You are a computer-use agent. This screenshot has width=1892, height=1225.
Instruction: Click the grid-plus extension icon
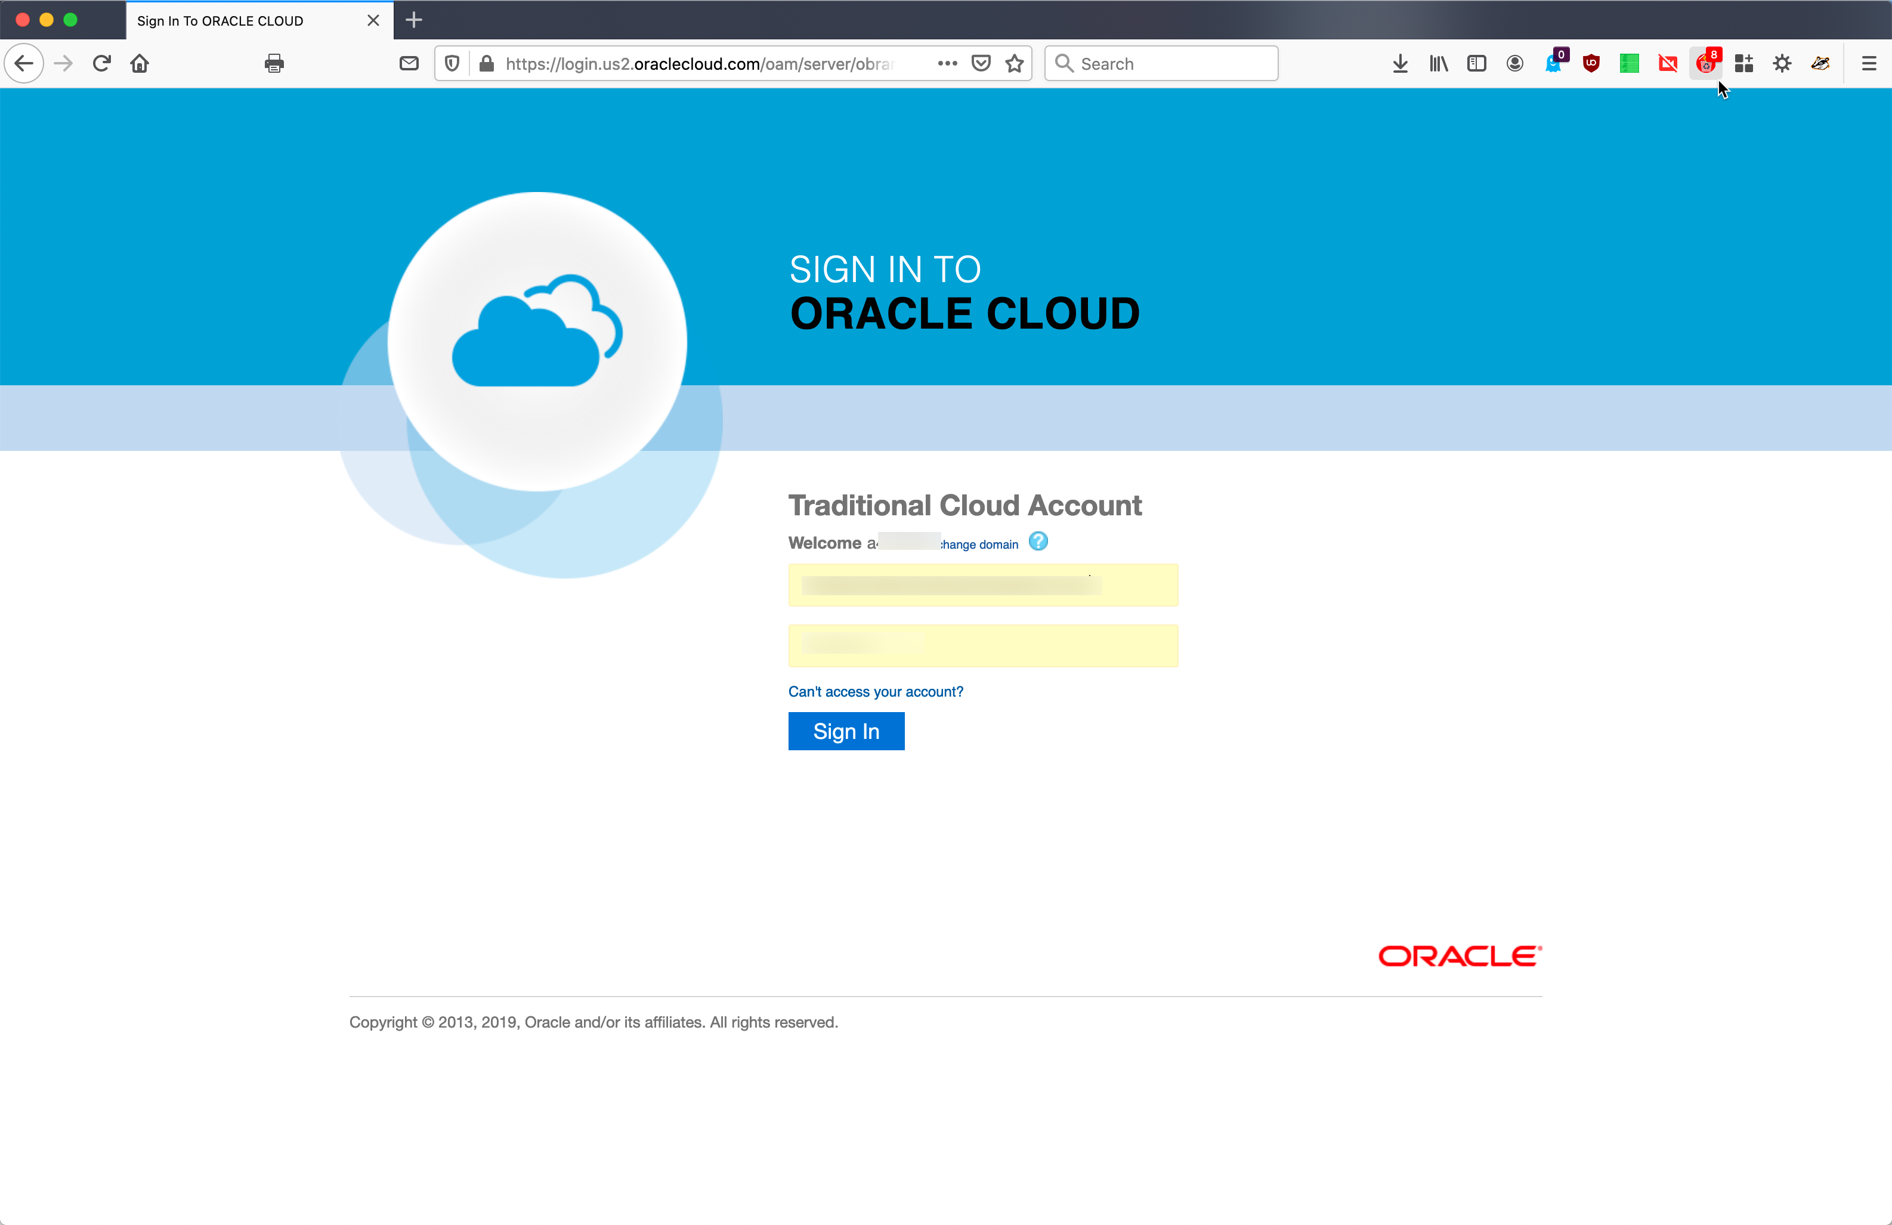tap(1744, 64)
